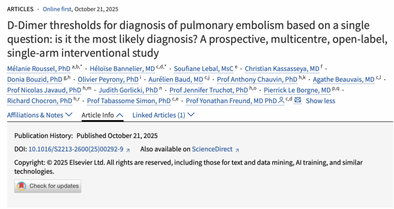This screenshot has height=209, width=394.
Task: Click the person profile icon beside Yonathan Freund
Action: click(x=281, y=101)
